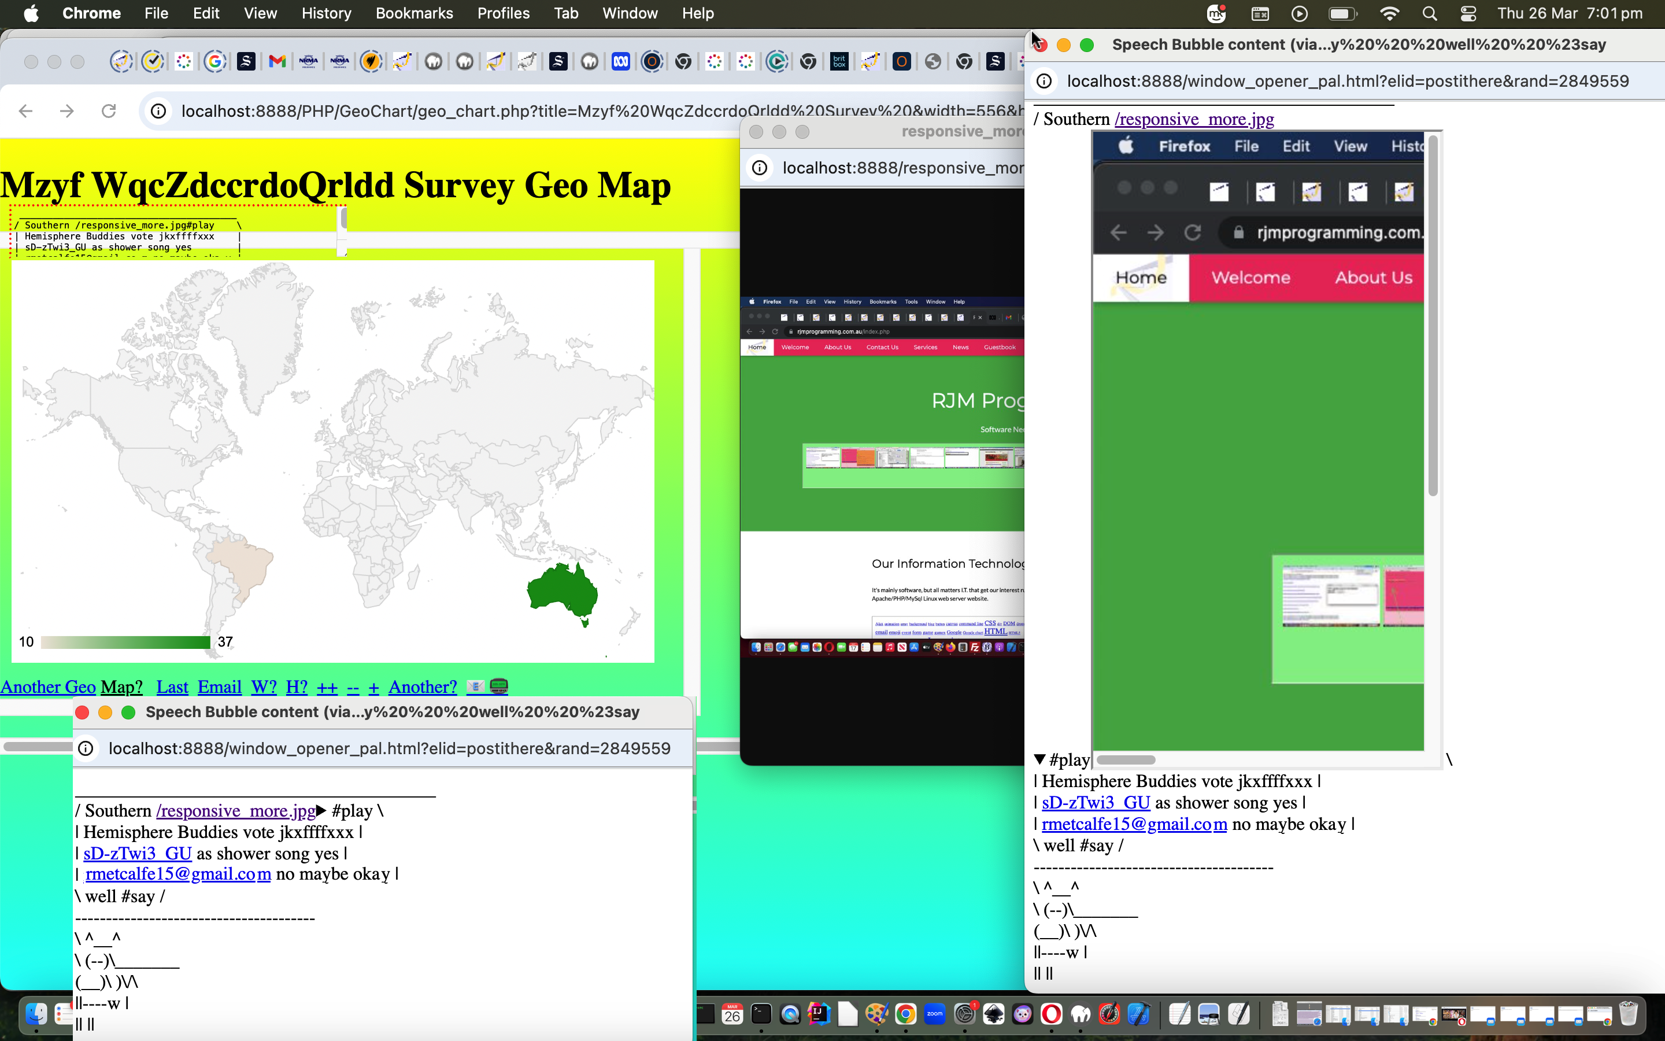Screen dimensions: 1665x1041
Task: Open Gmail from the bookmarks bar
Action: pos(277,61)
